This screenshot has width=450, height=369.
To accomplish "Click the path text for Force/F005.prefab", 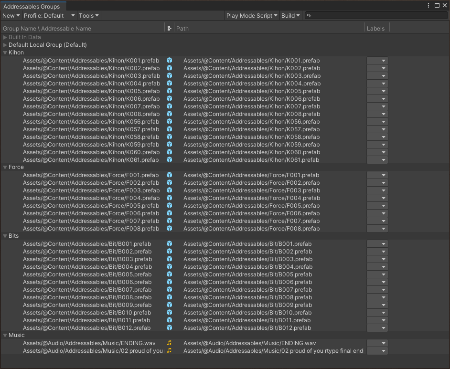I will tap(251, 206).
